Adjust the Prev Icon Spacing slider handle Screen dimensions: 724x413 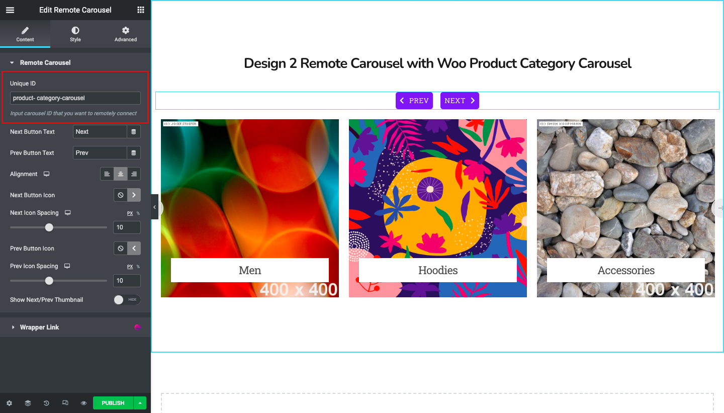pos(50,281)
